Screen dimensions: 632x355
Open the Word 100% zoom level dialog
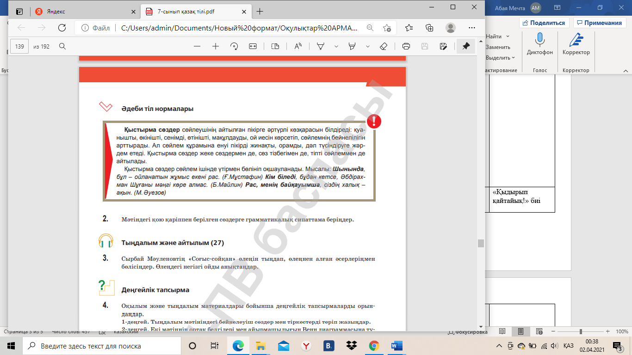[622, 332]
